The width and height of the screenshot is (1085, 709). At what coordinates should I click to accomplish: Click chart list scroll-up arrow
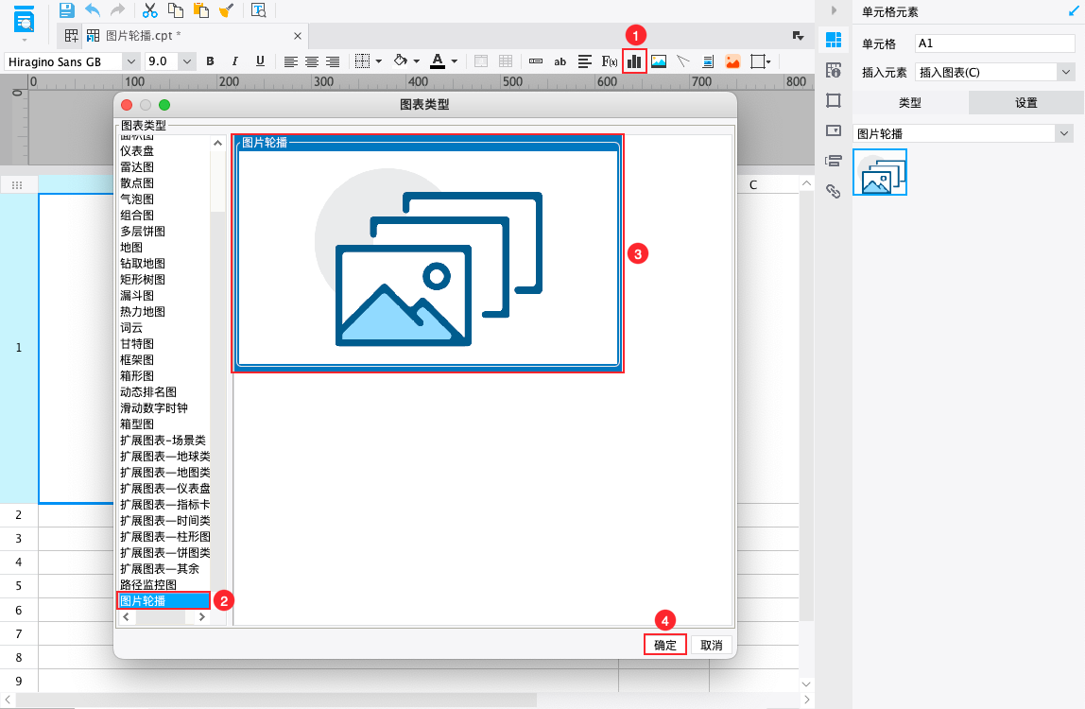pos(218,143)
